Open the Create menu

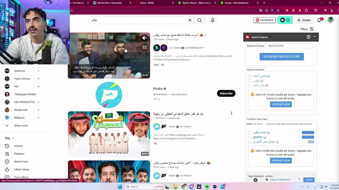click(x=304, y=20)
